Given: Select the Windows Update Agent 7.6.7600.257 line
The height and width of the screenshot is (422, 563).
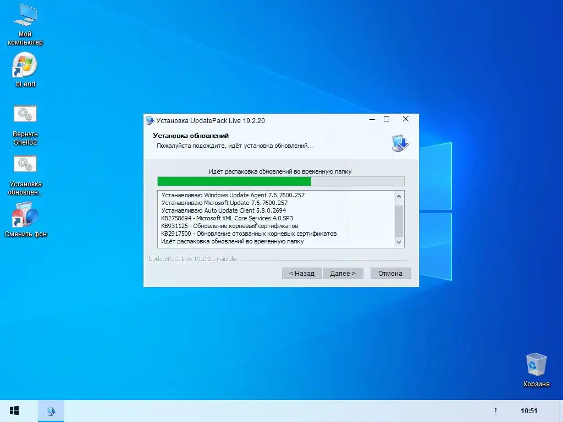Looking at the screenshot, I should (x=233, y=195).
